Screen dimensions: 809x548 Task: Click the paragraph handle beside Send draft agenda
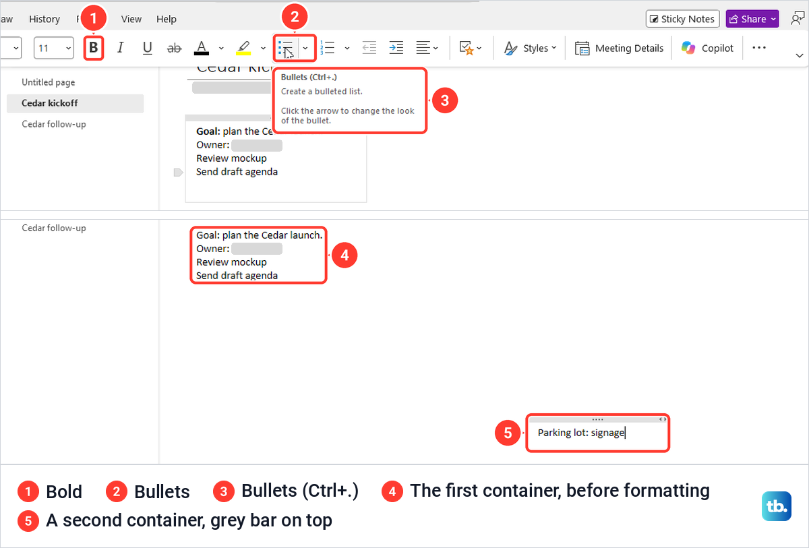point(178,173)
